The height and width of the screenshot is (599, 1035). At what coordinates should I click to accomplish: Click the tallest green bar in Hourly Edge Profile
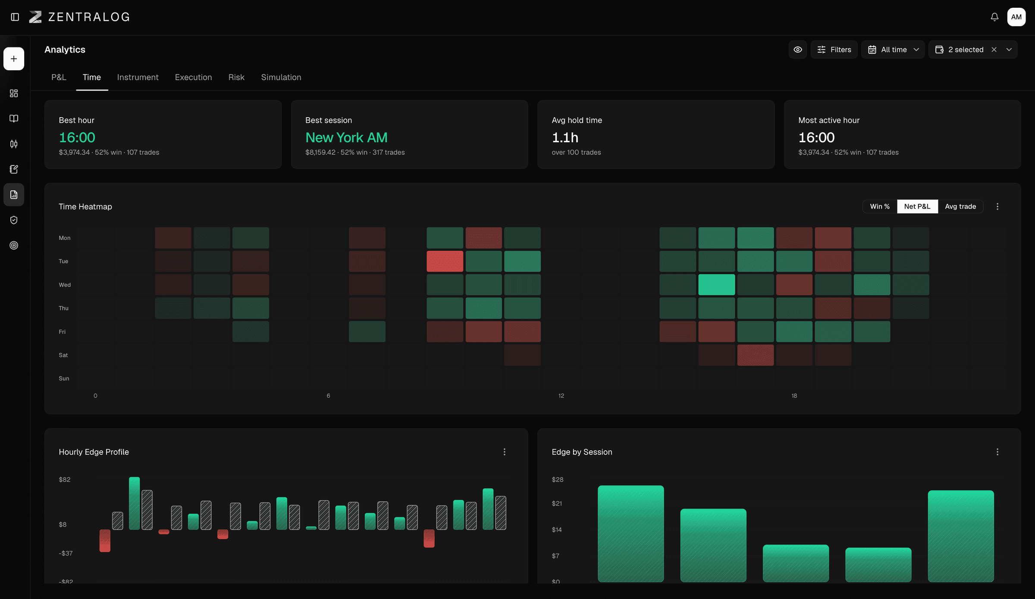coord(135,503)
